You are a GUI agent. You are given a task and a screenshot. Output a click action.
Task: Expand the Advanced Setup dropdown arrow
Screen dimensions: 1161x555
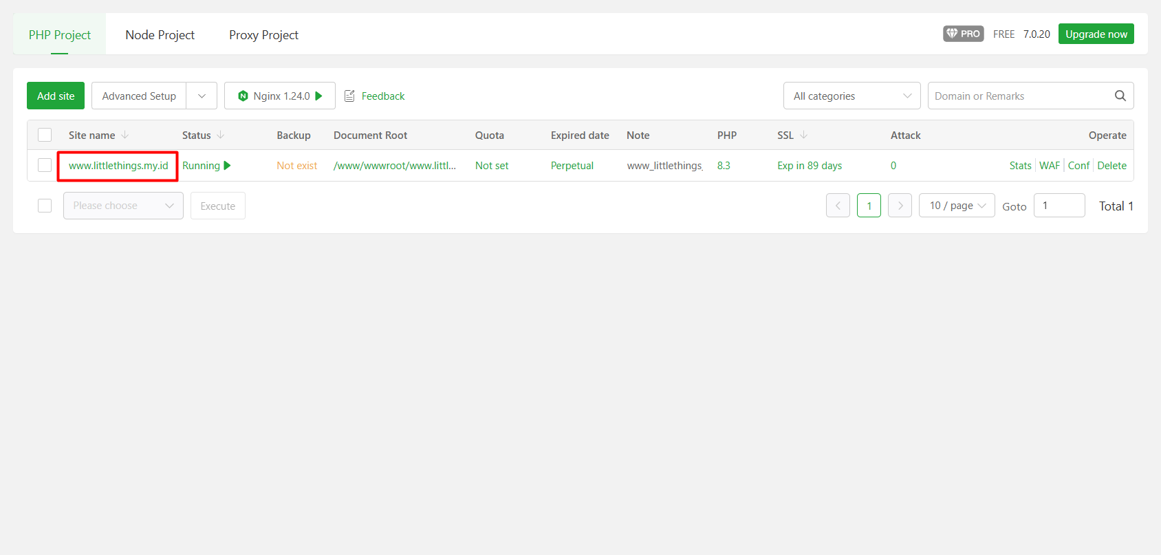coord(202,96)
